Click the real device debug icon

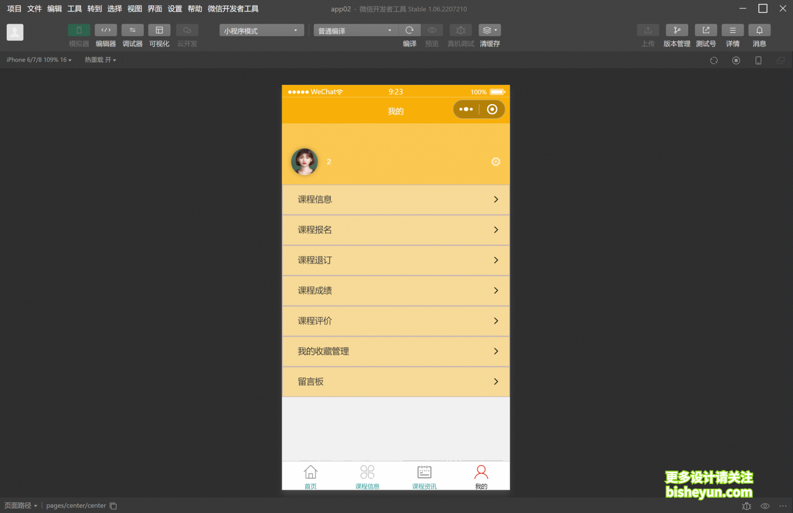[x=461, y=30]
